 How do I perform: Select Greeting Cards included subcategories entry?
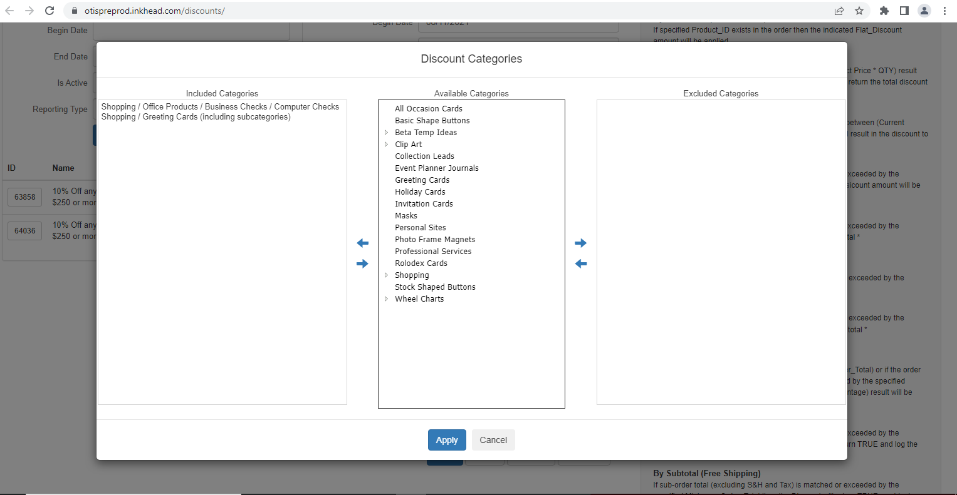point(196,117)
